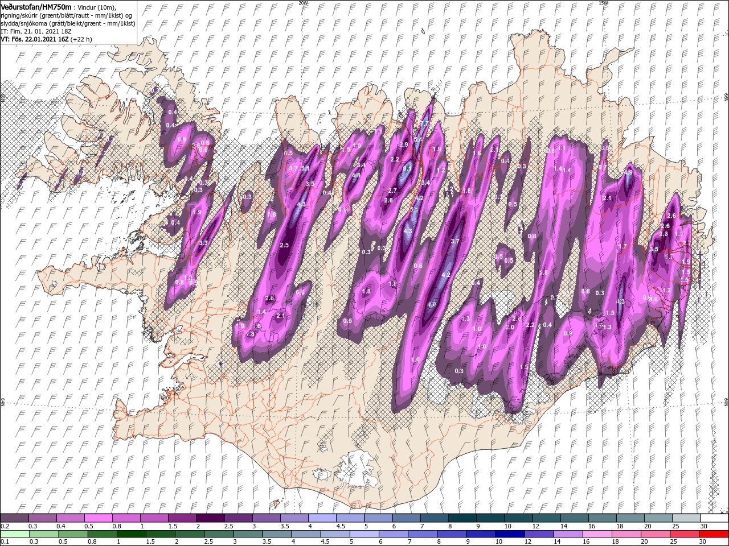Click the 2.9 snowfall value in the north

pos(404,145)
